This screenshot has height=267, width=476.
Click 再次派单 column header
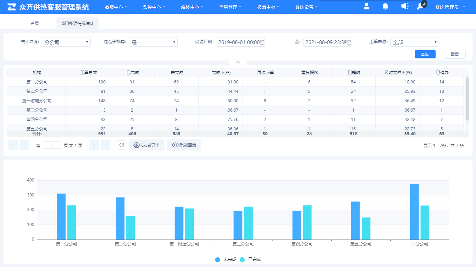coord(265,73)
